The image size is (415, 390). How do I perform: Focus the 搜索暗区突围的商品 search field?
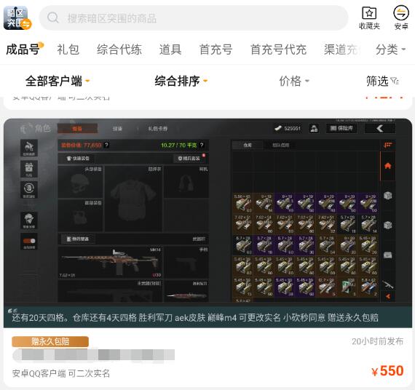194,18
